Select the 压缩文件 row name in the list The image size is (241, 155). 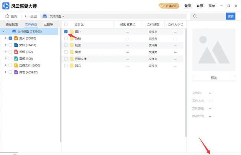[81, 59]
